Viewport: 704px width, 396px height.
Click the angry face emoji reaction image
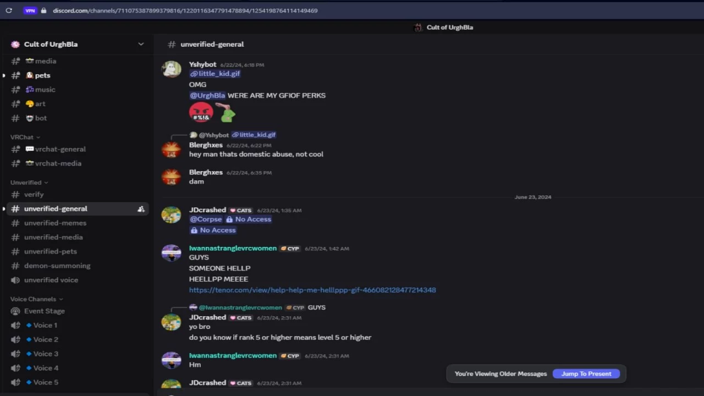201,112
